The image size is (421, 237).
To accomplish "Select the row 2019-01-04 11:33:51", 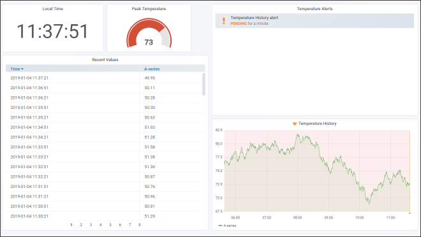I will pyautogui.click(x=104, y=147).
